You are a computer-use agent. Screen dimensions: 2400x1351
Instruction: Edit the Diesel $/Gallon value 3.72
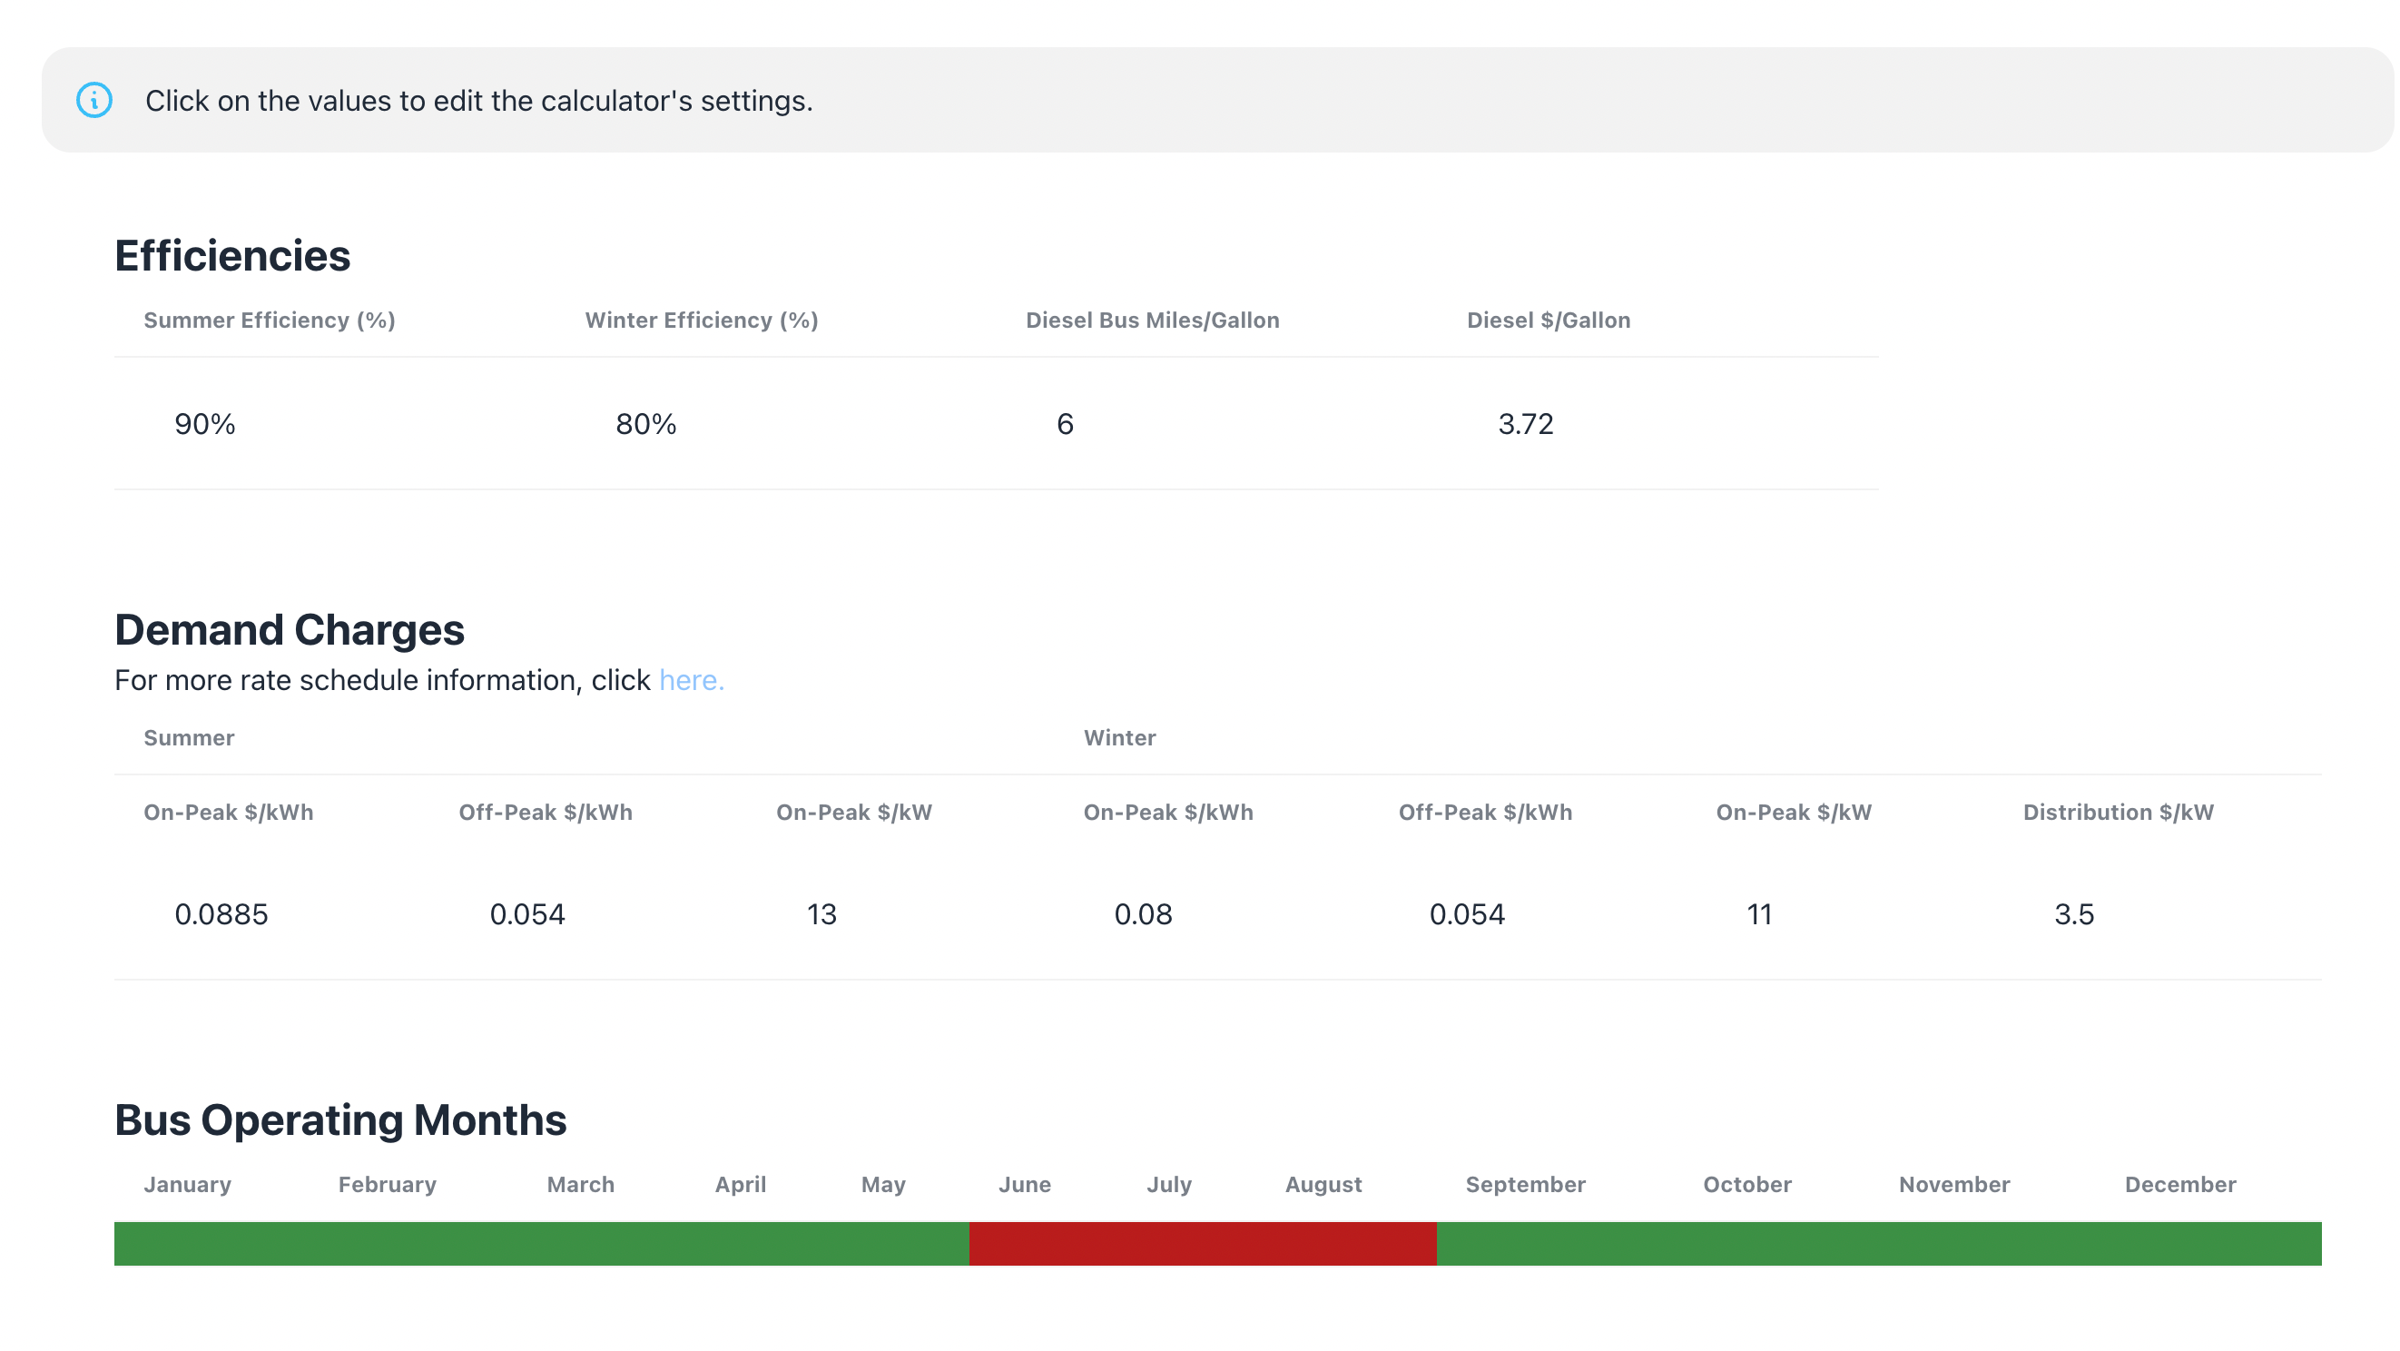point(1525,424)
